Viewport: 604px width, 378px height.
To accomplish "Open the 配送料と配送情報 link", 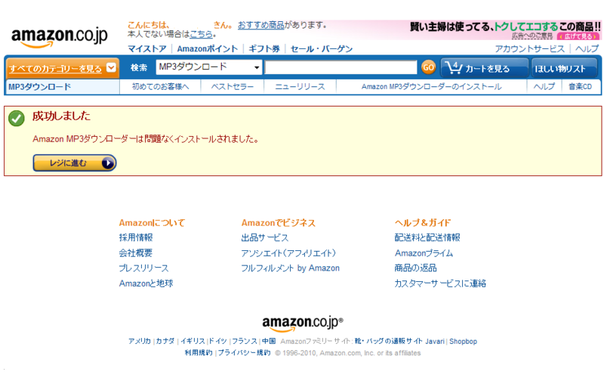I will (427, 237).
